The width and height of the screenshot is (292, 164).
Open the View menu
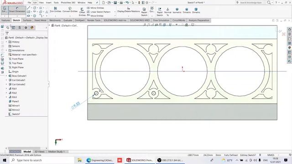coord(42,3)
